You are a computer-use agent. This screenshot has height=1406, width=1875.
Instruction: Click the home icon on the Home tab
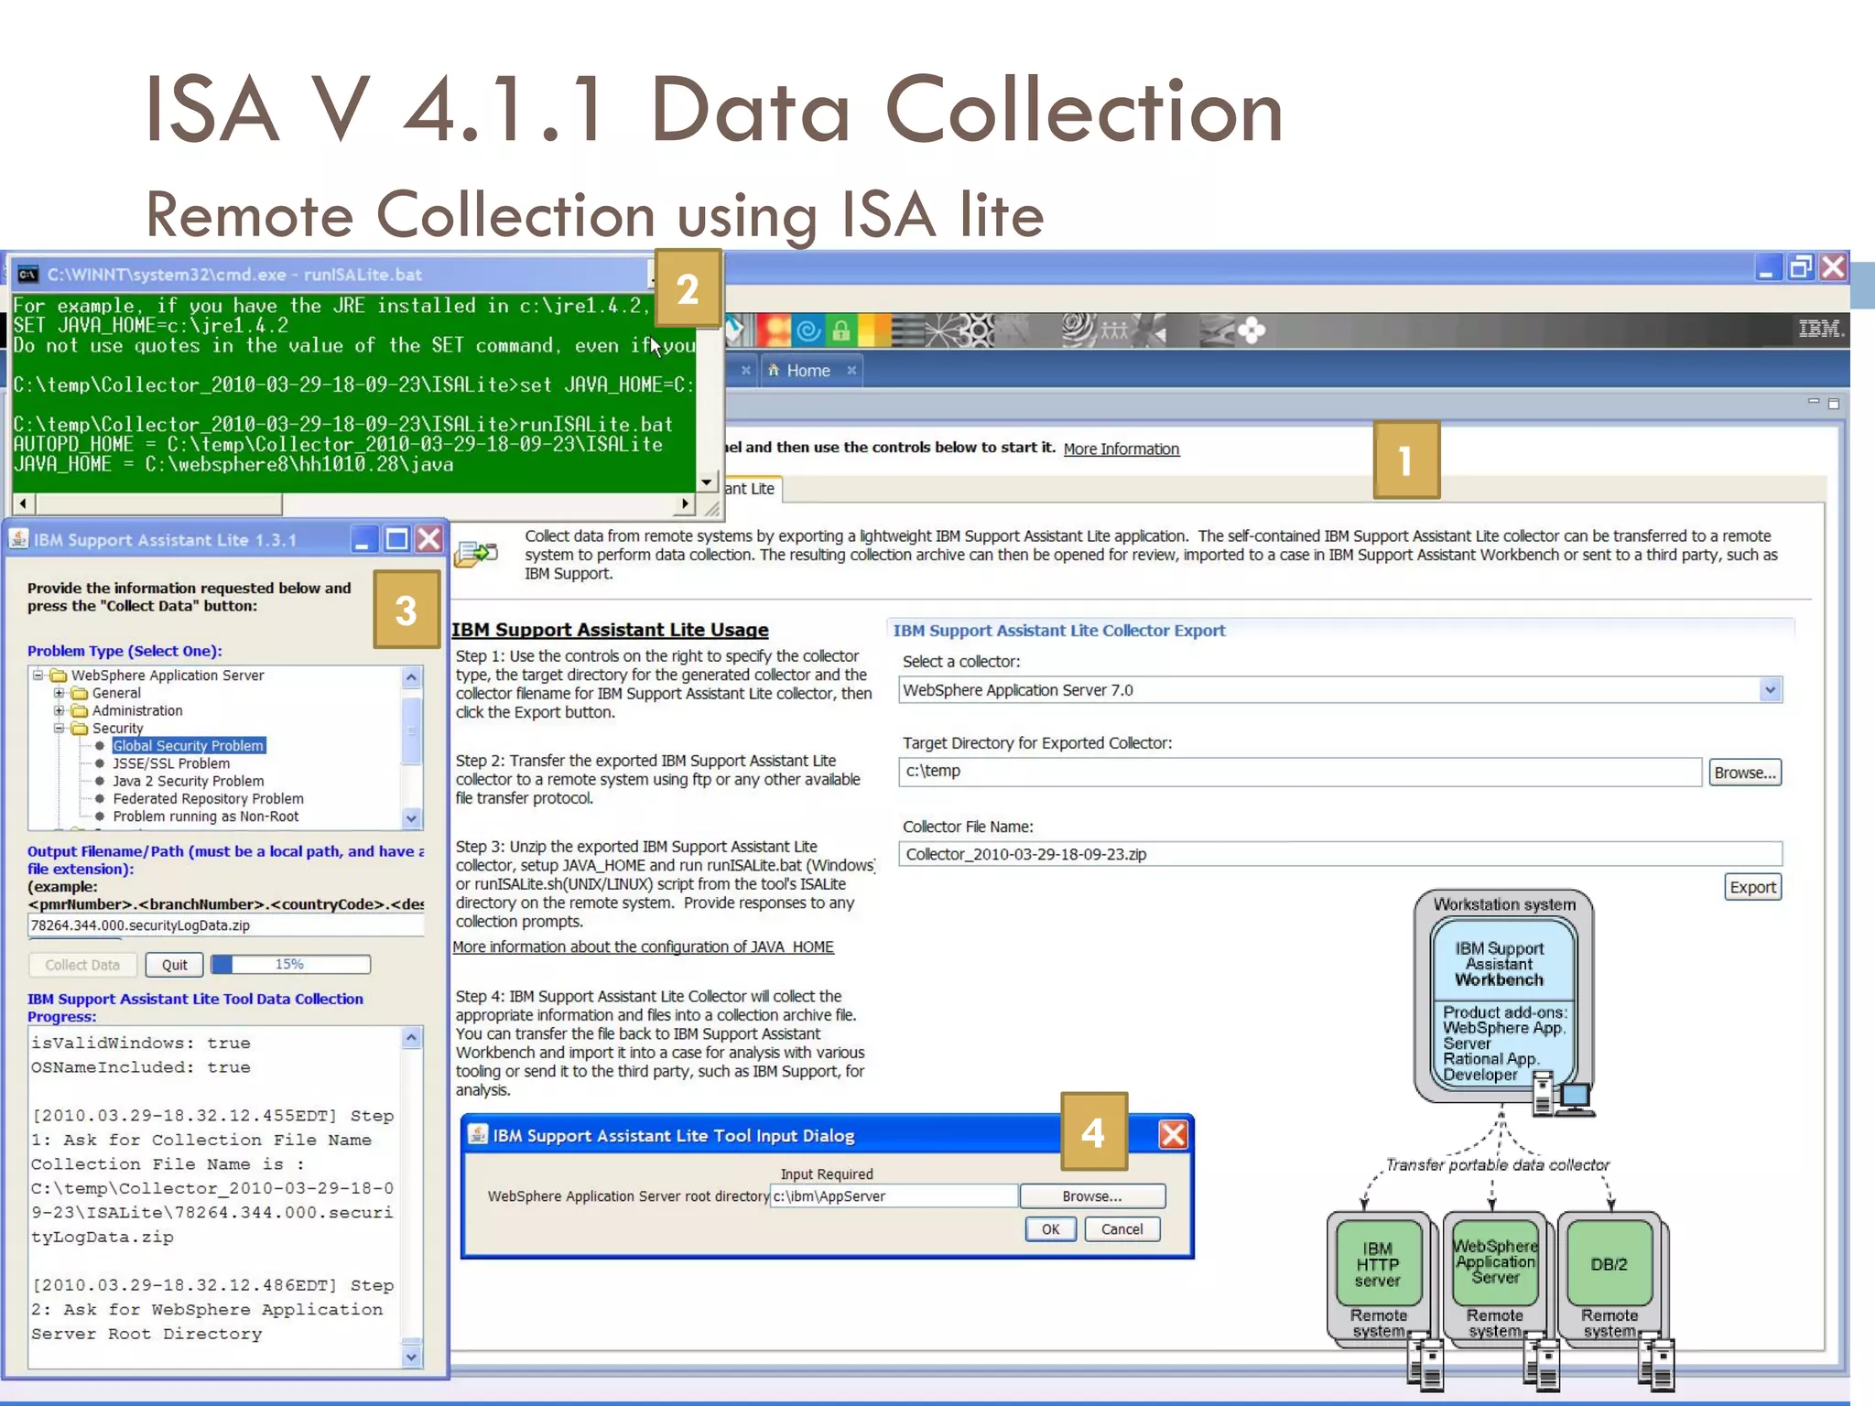[x=775, y=370]
